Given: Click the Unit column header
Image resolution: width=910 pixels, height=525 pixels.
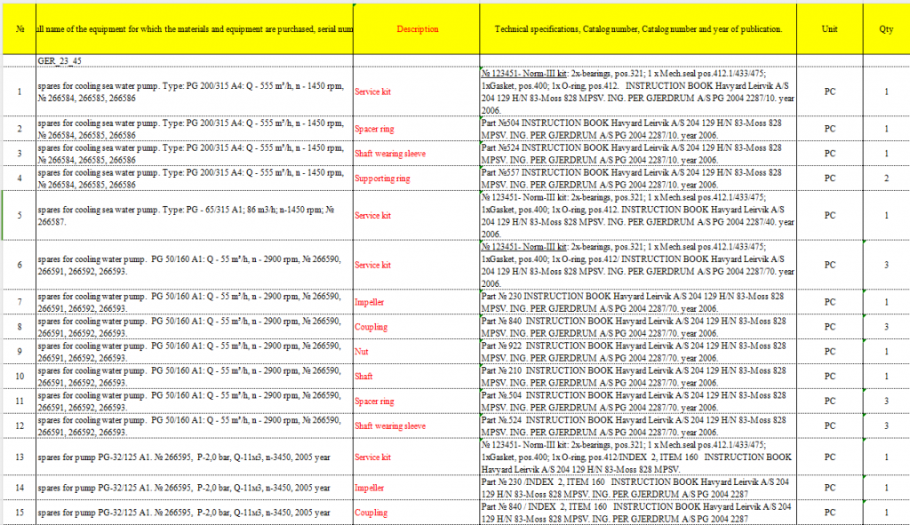Looking at the screenshot, I should [829, 29].
